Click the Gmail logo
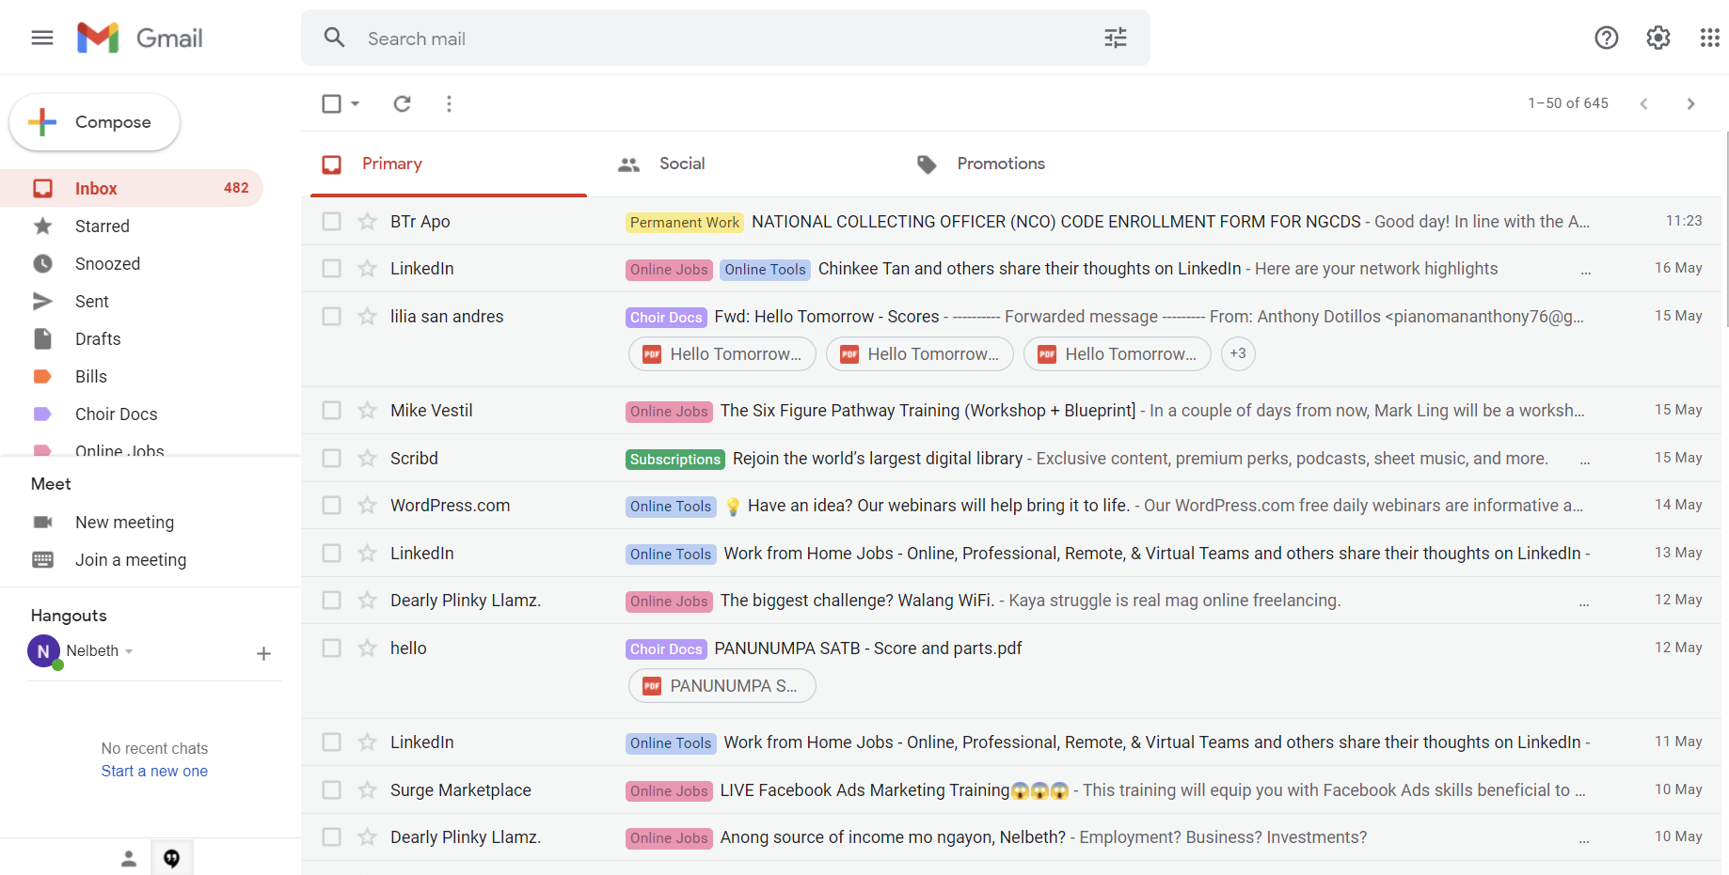This screenshot has height=875, width=1729. pyautogui.click(x=140, y=38)
